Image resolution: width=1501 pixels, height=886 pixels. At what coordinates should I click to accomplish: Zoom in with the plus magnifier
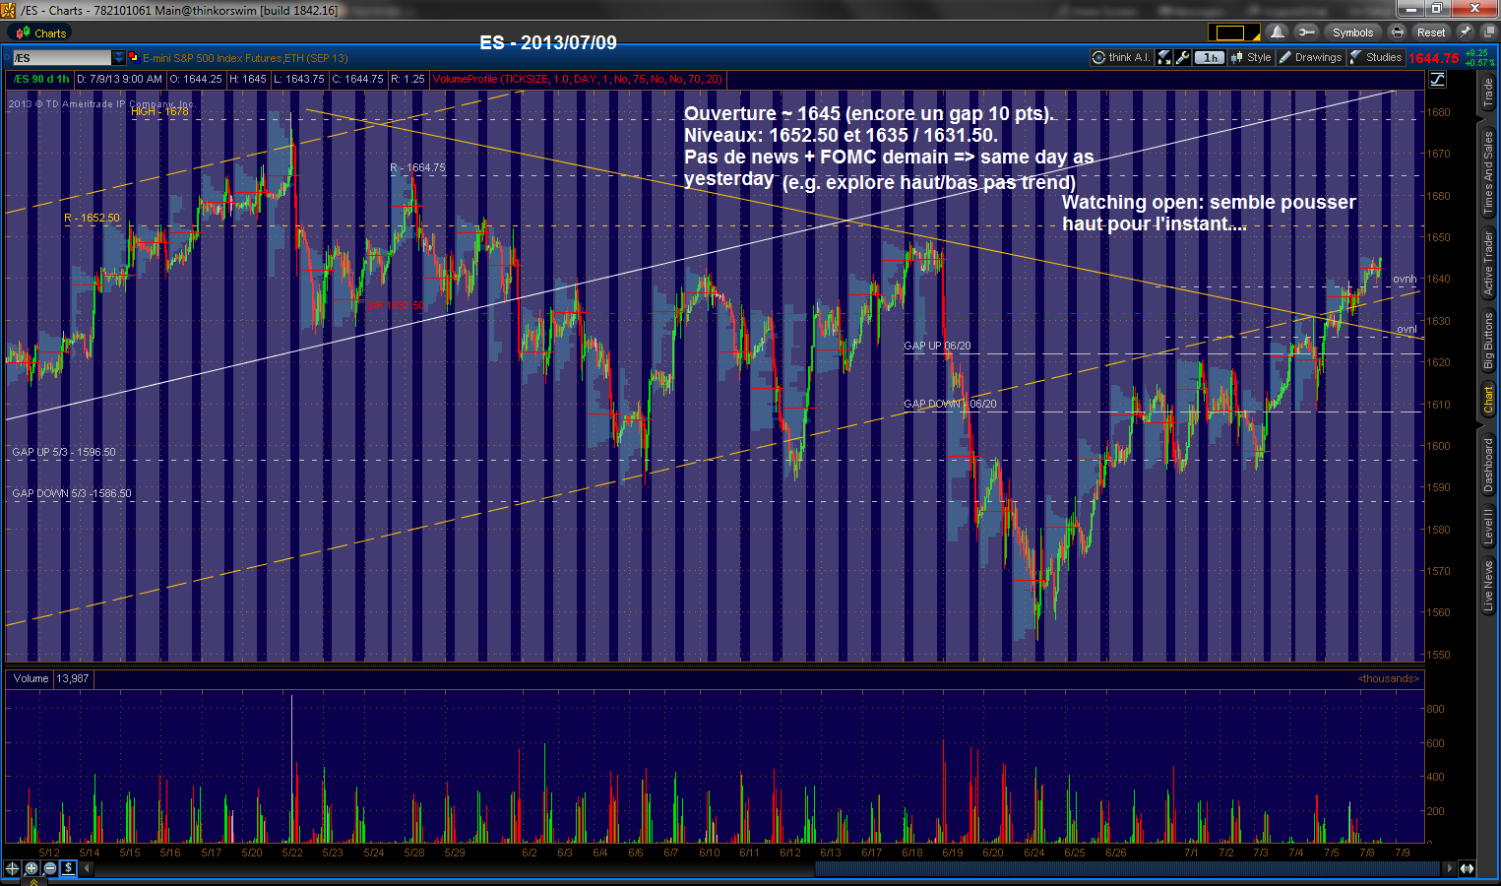31,868
